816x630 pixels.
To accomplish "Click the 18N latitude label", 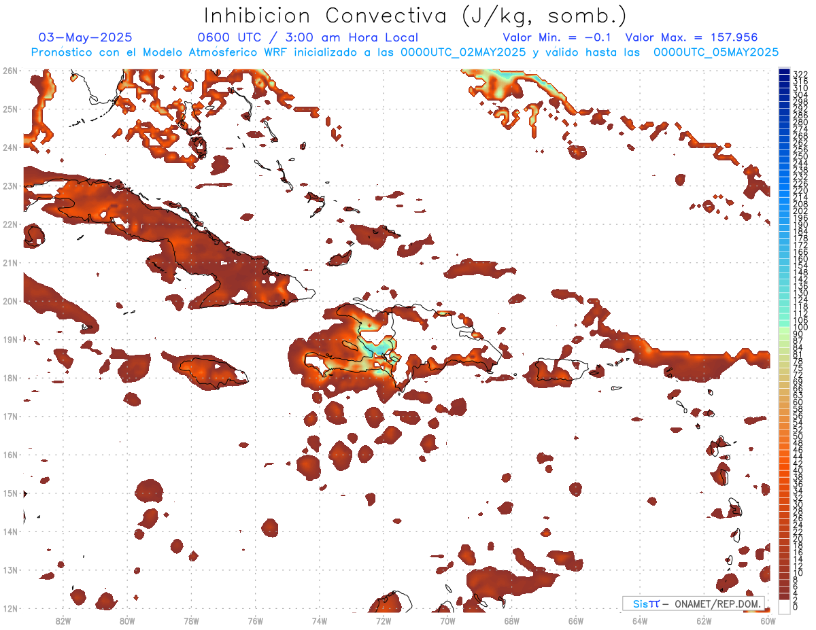I will pyautogui.click(x=10, y=378).
